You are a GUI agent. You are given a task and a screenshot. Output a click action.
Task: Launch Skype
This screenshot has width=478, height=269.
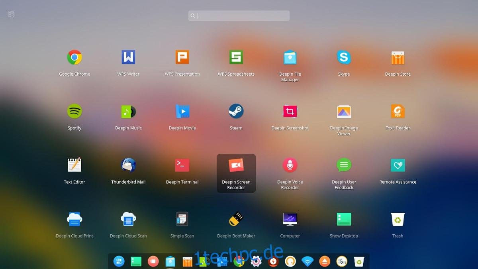click(344, 57)
